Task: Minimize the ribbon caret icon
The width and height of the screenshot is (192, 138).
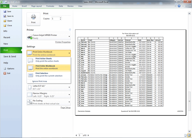Action: pyautogui.click(x=175, y=6)
